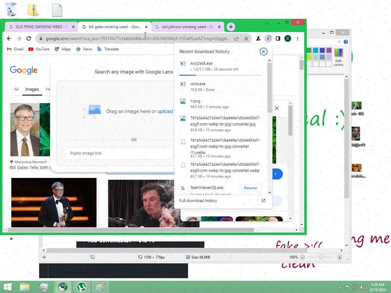Open the Chrome profile avatar C
The height and width of the screenshot is (293, 391).
(287, 38)
